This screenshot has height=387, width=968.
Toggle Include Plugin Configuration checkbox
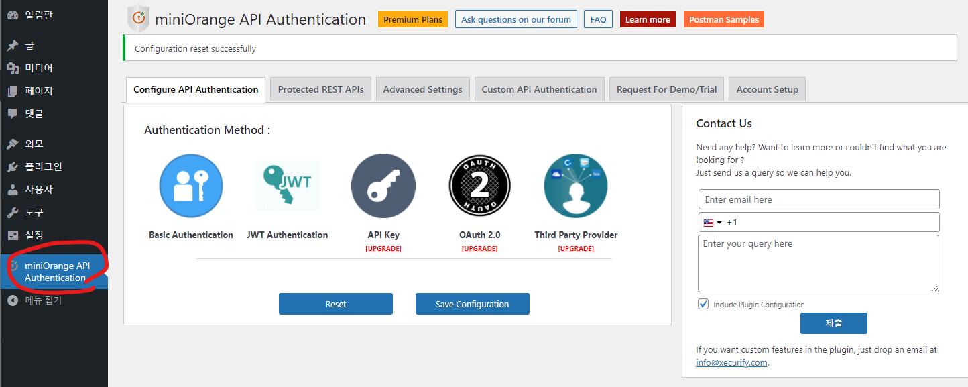coord(703,304)
